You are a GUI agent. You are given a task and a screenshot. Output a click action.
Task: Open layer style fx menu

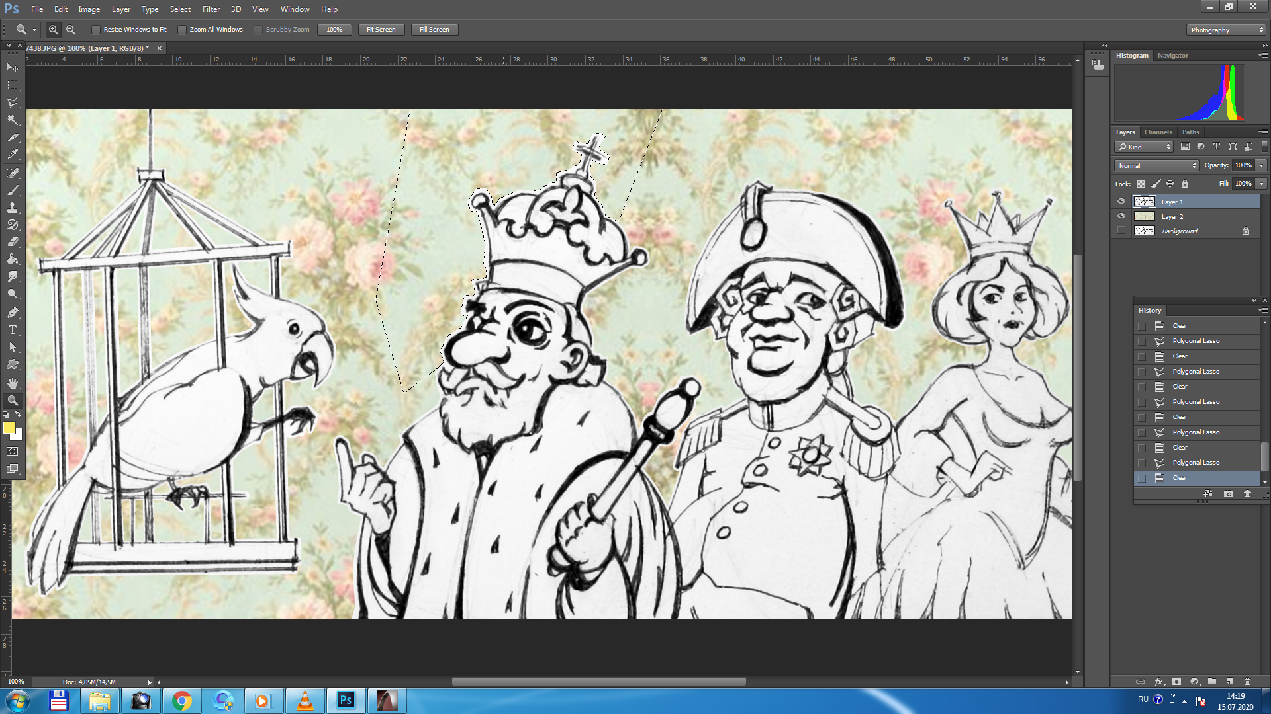click(x=1158, y=682)
